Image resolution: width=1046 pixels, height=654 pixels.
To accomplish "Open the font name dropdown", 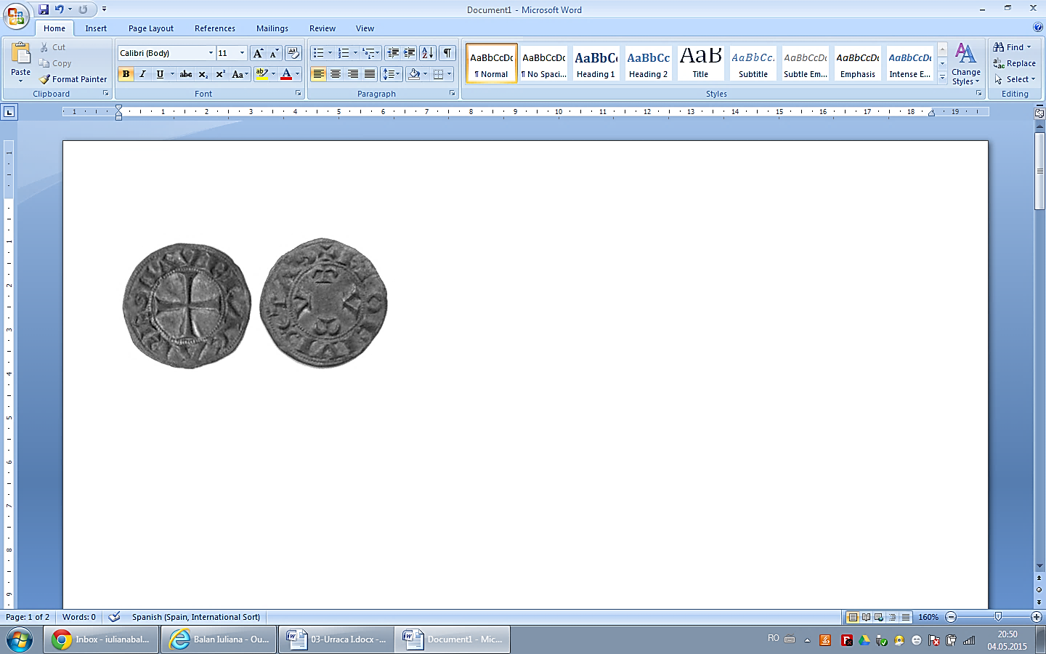I will (211, 53).
